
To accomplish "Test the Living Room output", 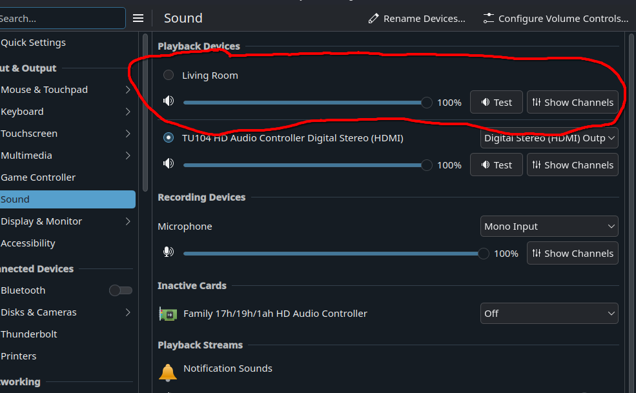I will click(497, 102).
